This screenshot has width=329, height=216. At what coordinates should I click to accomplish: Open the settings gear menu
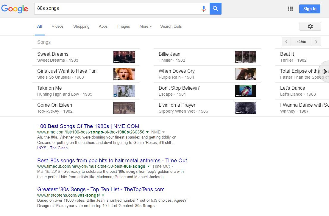[310, 27]
